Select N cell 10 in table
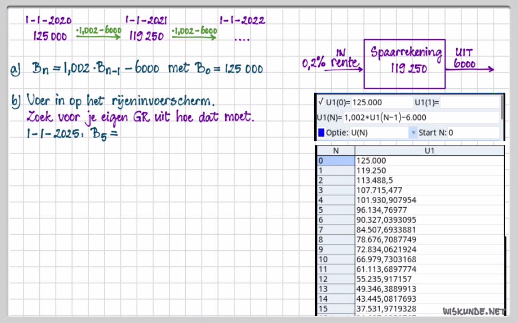518x323 pixels. tap(336, 260)
